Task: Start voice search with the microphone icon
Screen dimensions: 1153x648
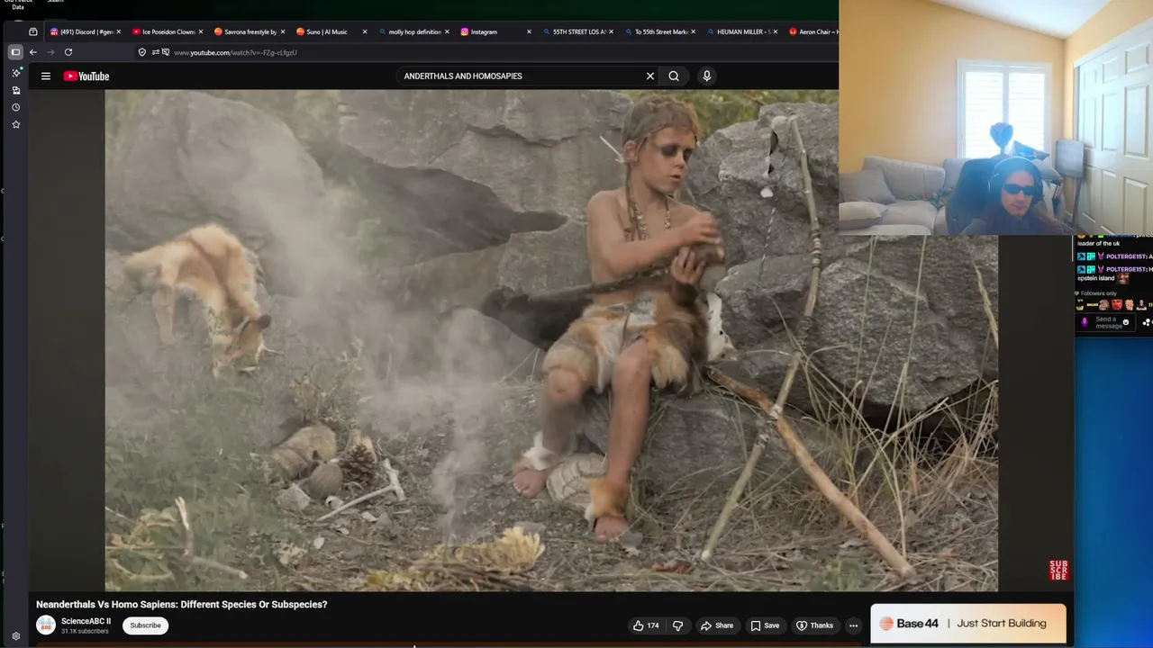Action: tap(706, 76)
